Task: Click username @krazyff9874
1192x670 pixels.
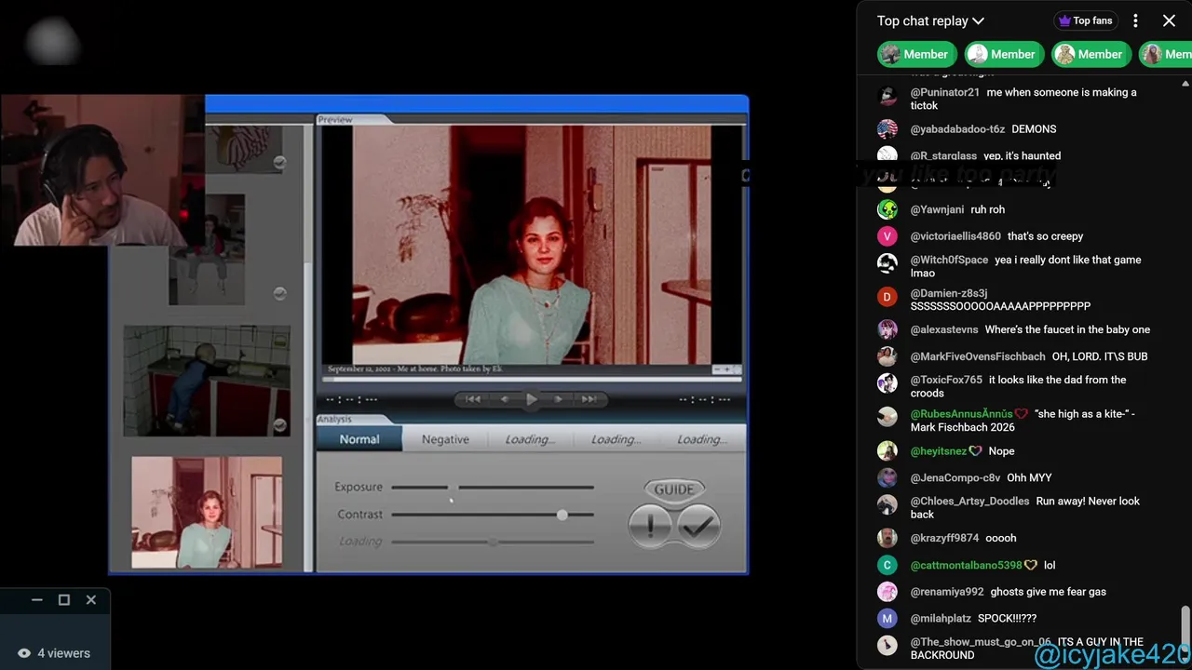Action: click(944, 538)
